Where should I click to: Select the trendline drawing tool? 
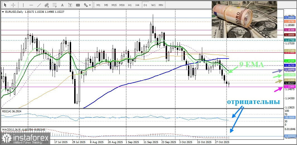[39, 5]
